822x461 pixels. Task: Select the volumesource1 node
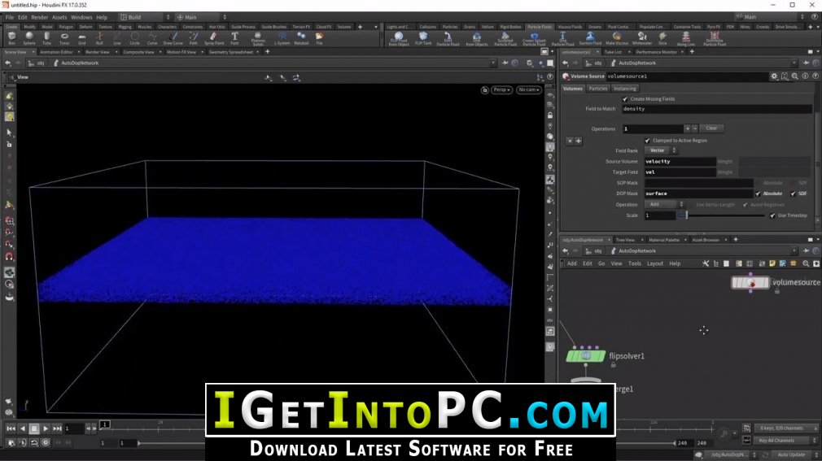(750, 283)
